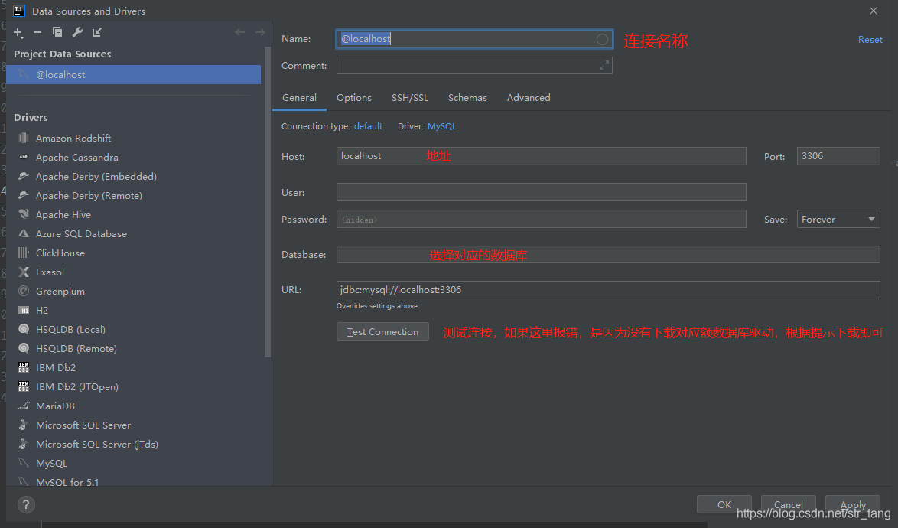Click the Exasol X icon
Viewport: 898px width, 528px height.
pos(24,272)
